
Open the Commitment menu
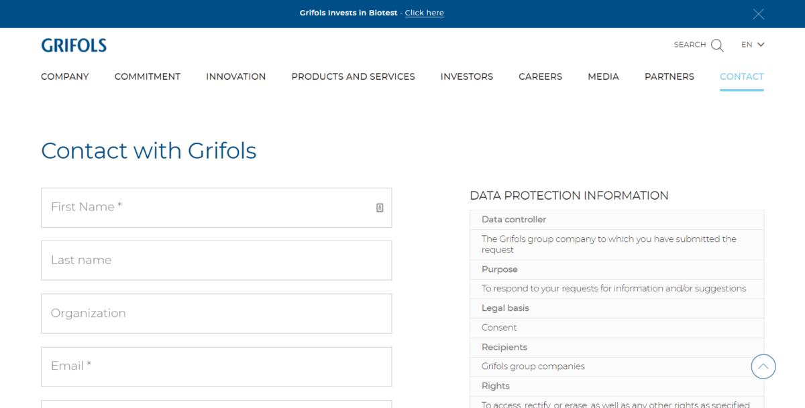[x=148, y=76]
